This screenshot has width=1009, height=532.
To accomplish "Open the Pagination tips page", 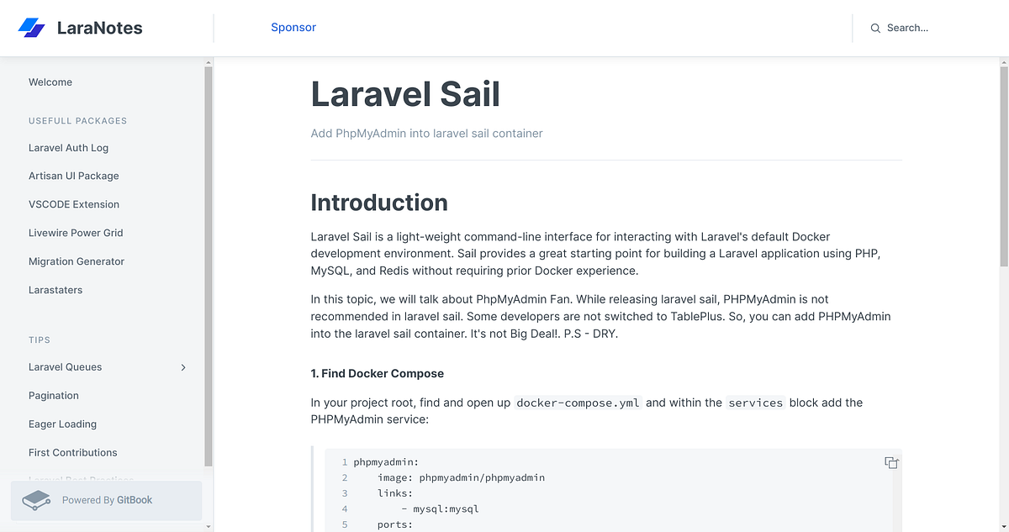I will (53, 395).
